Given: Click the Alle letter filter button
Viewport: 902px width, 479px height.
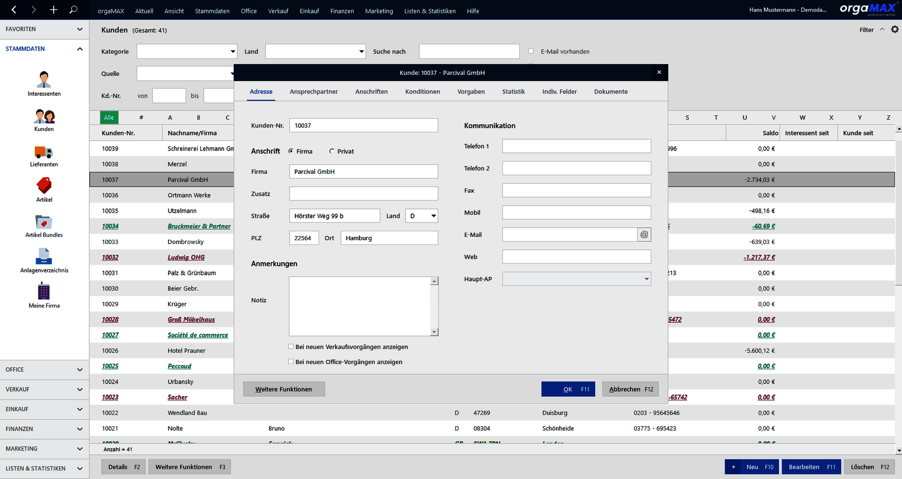Looking at the screenshot, I should pyautogui.click(x=109, y=117).
